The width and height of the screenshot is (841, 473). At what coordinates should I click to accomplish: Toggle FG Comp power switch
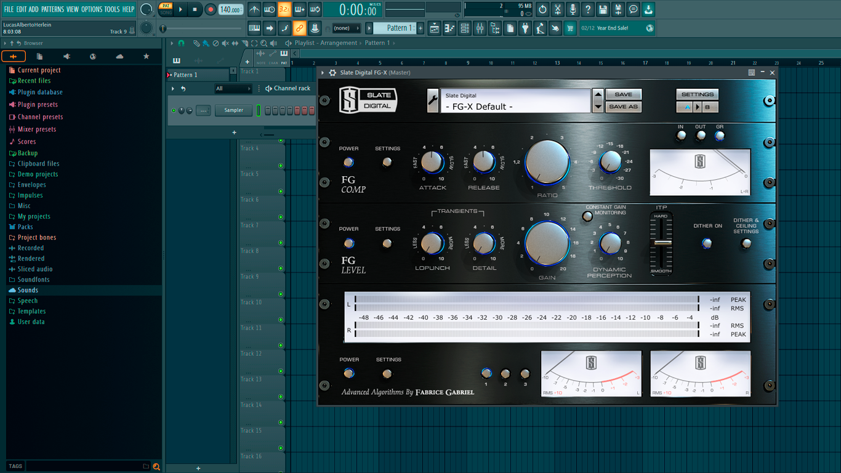(x=348, y=163)
